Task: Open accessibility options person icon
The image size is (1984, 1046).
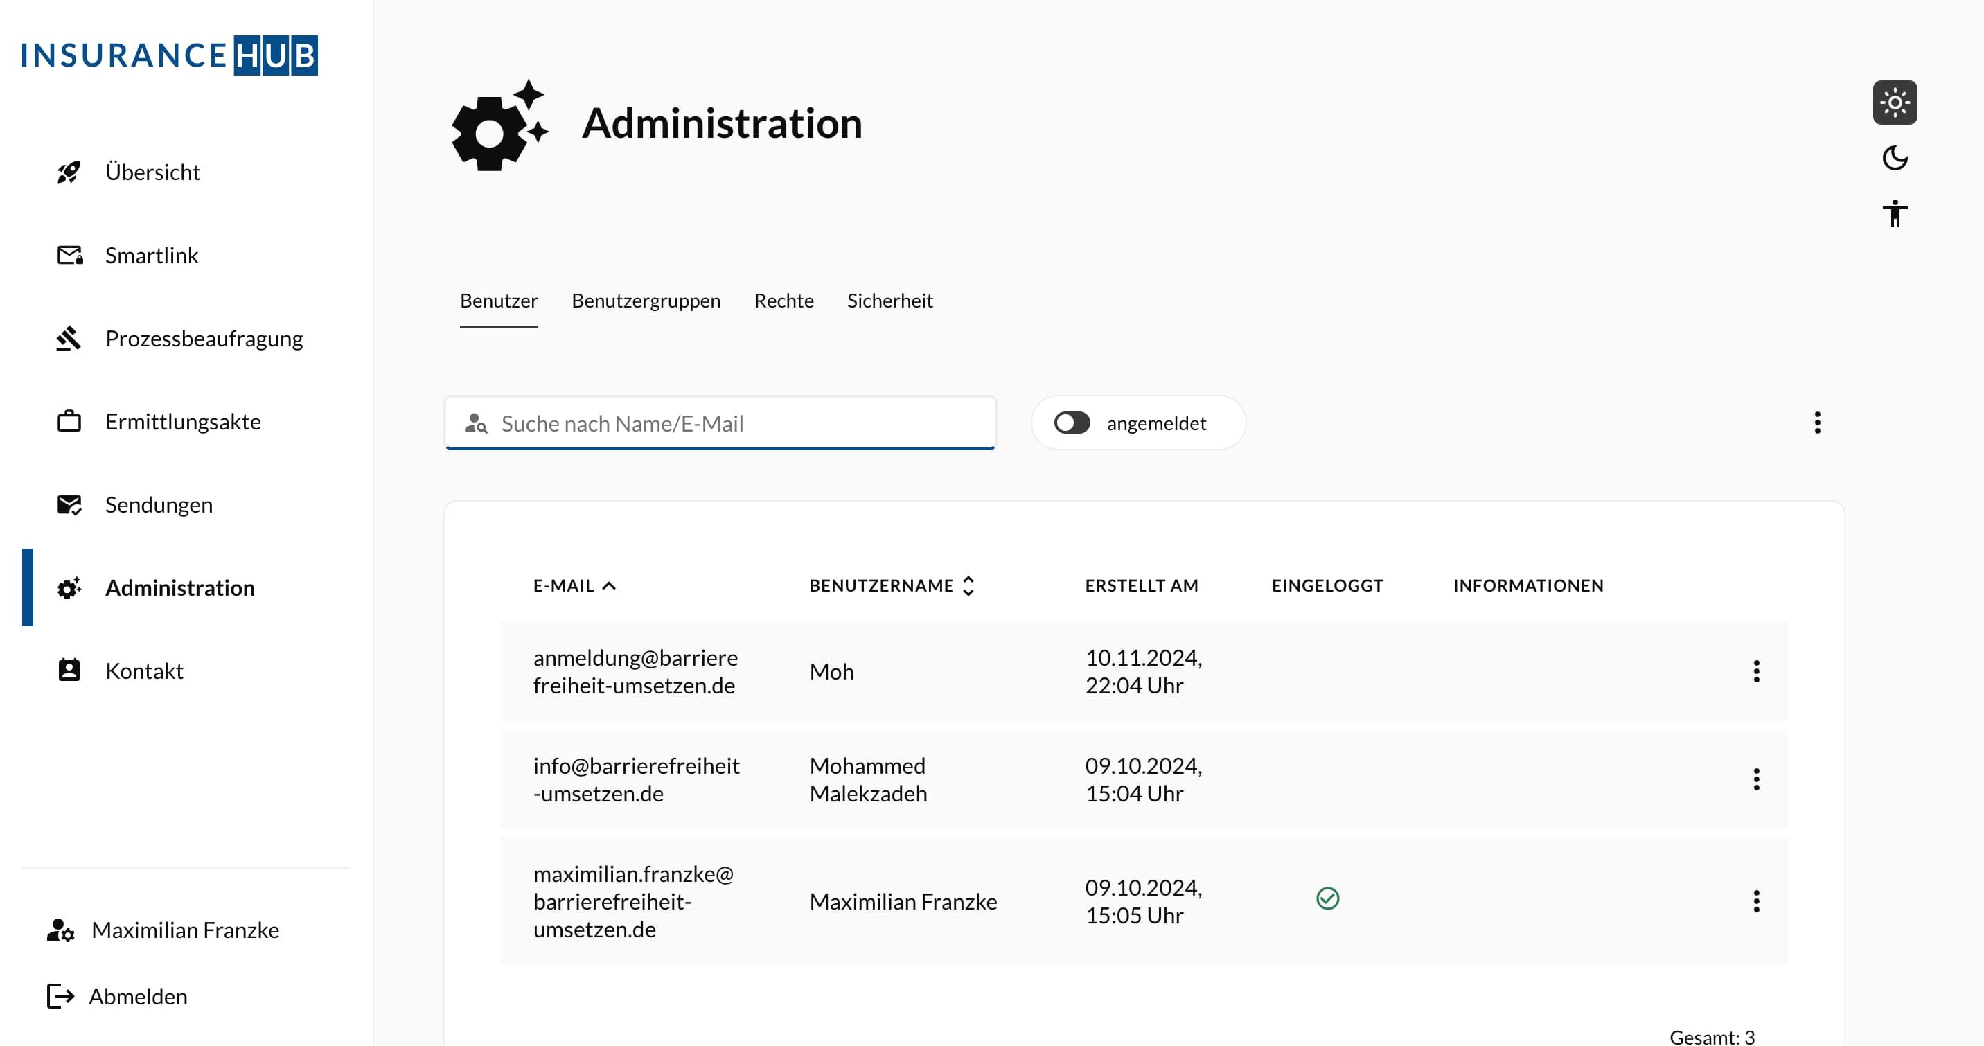Action: click(x=1895, y=213)
